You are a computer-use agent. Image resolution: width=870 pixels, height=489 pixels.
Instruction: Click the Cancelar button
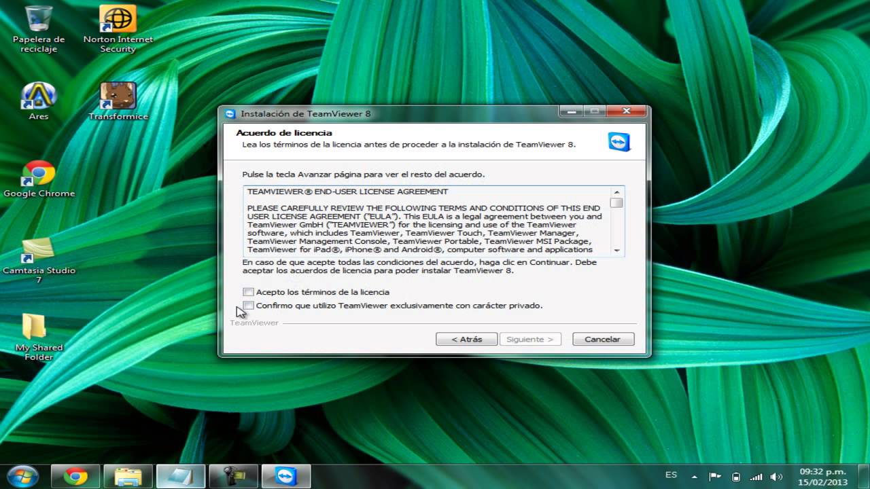pos(604,339)
